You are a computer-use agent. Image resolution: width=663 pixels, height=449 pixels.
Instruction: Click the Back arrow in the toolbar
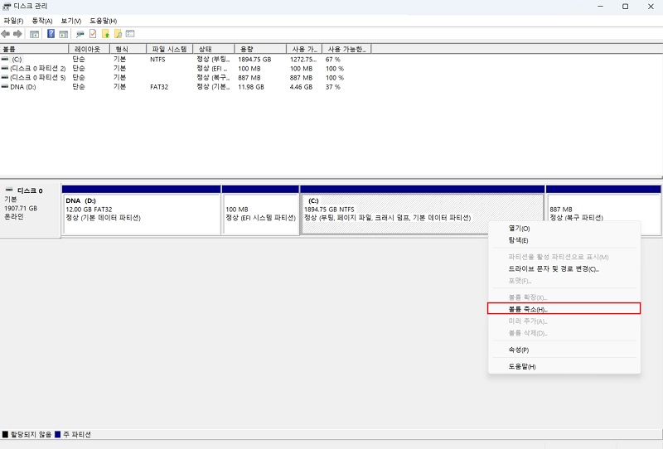click(x=6, y=34)
